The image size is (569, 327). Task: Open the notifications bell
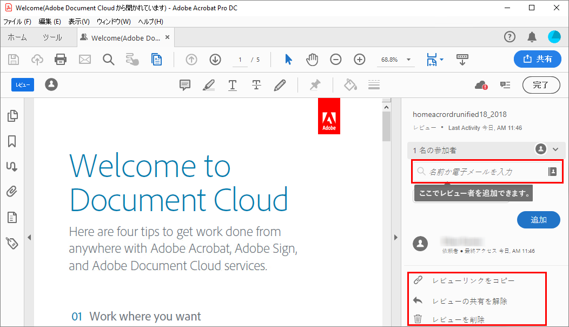tap(532, 37)
